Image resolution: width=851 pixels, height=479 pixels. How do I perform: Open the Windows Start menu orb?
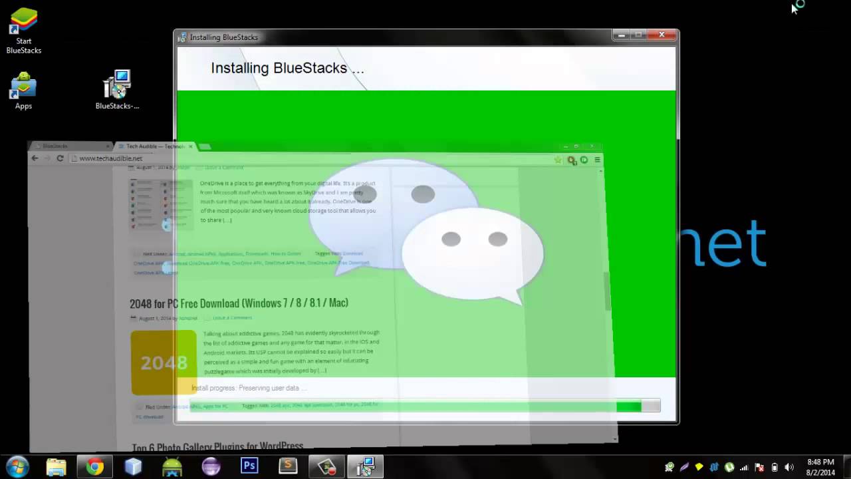coord(17,466)
